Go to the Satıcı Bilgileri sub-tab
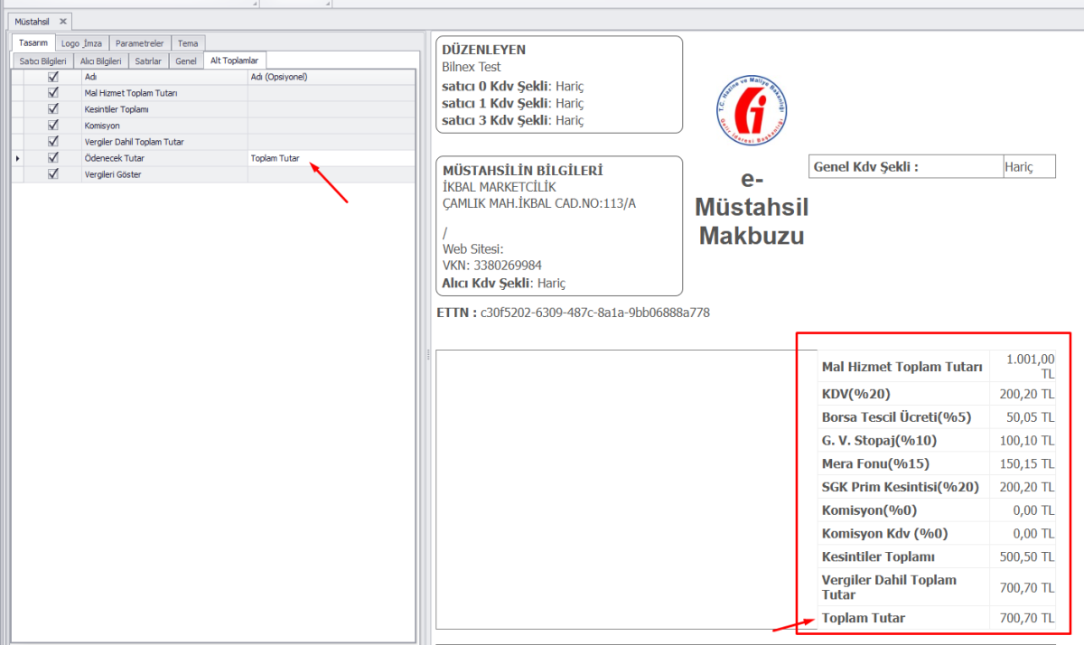1084x645 pixels. pos(42,61)
